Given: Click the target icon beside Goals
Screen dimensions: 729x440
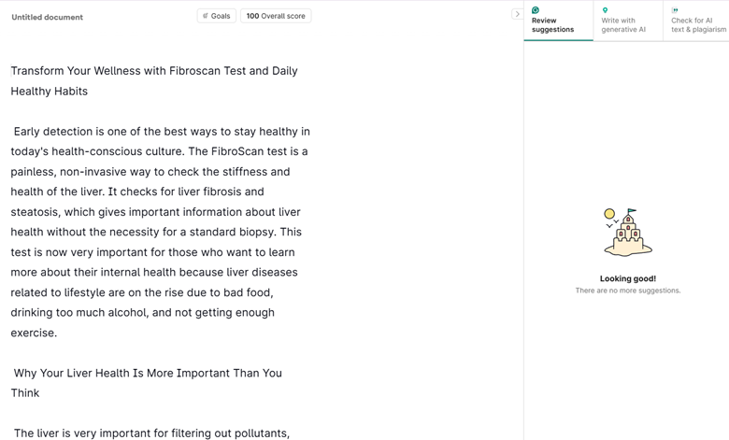Looking at the screenshot, I should coord(206,16).
